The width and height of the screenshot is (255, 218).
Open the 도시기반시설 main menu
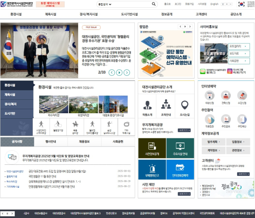129,14
